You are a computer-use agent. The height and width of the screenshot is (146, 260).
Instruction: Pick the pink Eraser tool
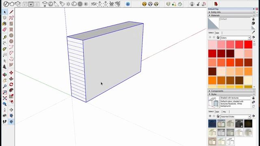pyautogui.click(x=4, y=30)
